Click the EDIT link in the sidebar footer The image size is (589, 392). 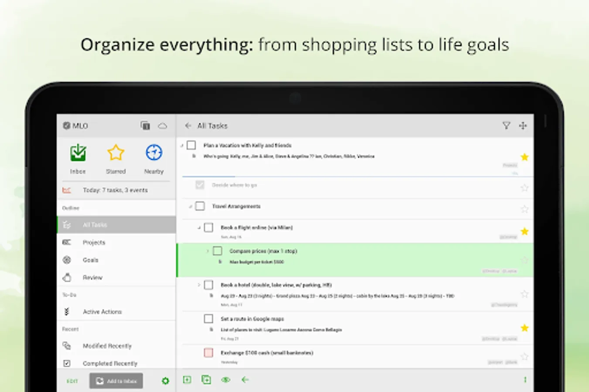(72, 381)
